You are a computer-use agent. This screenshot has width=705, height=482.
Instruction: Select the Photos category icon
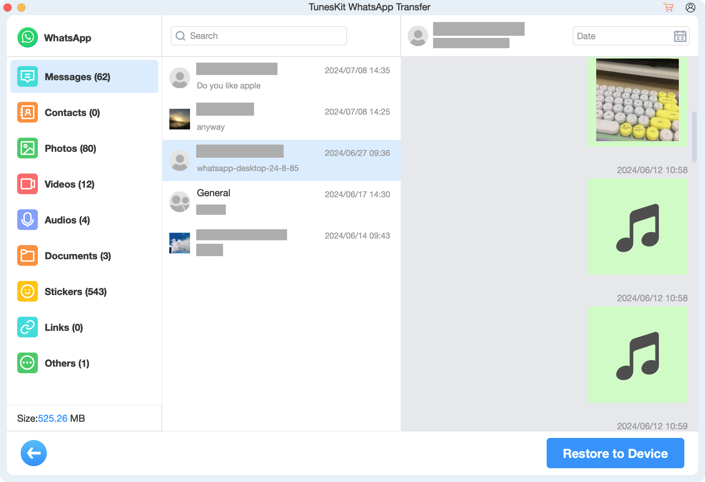click(x=27, y=148)
